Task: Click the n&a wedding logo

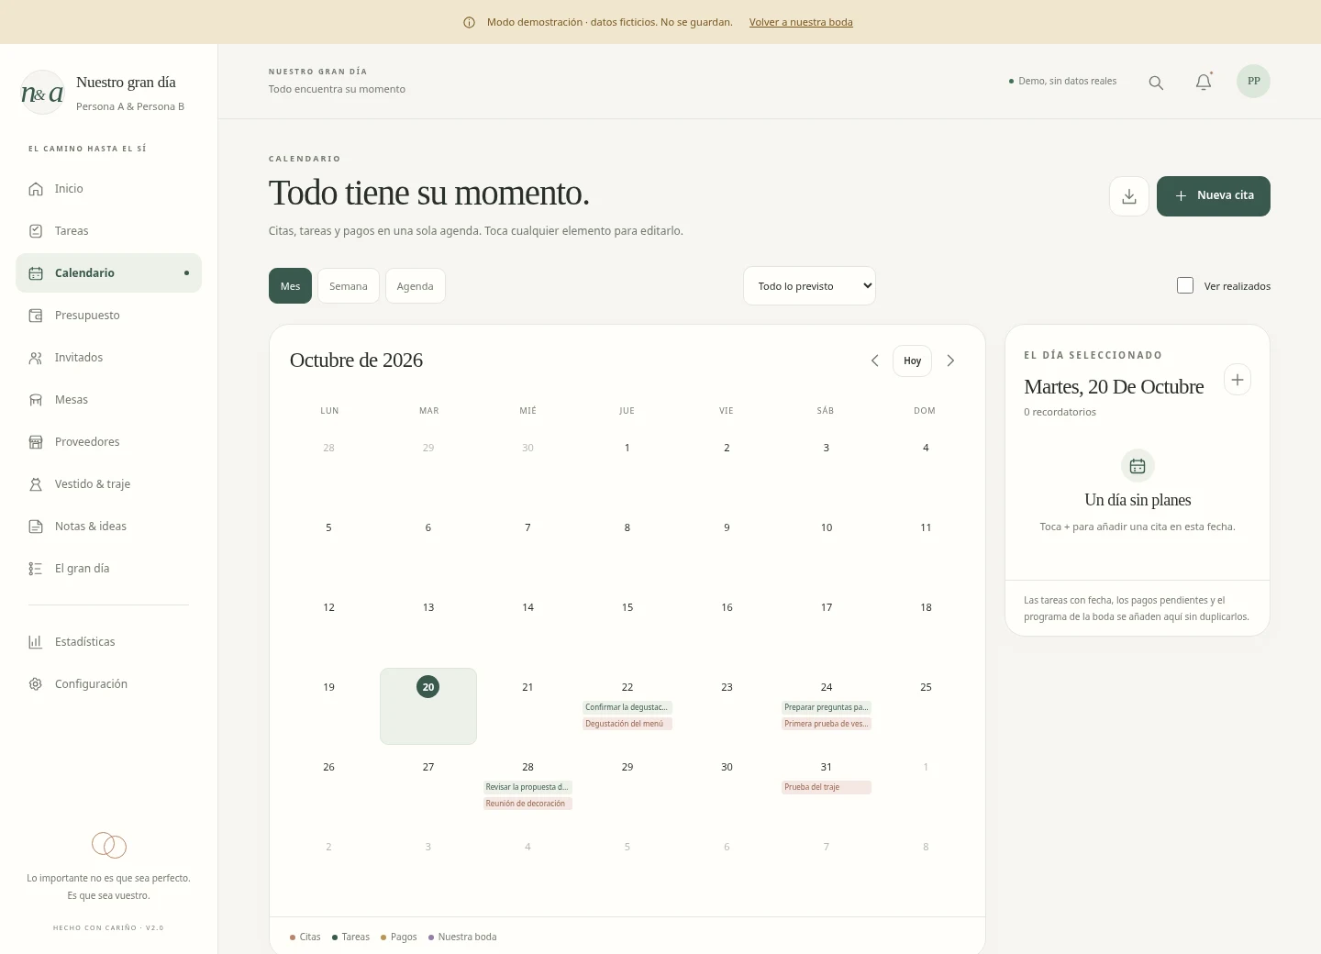Action: 42,93
